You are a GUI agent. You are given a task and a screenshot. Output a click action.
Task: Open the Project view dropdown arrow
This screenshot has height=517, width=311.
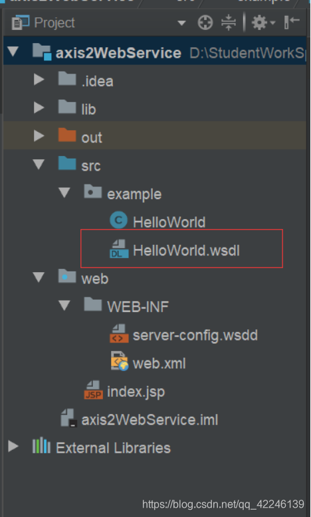[x=181, y=23]
